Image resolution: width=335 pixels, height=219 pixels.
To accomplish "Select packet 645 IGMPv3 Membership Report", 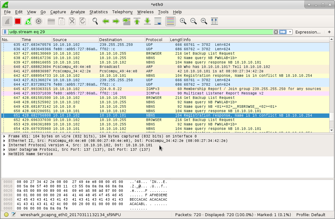I will pyautogui.click(x=165, y=89).
